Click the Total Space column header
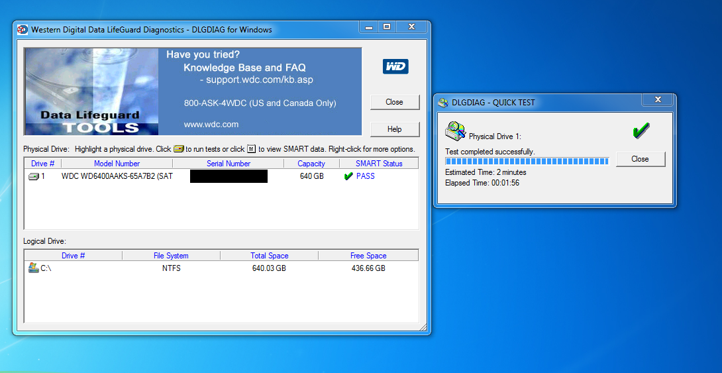 pos(270,256)
